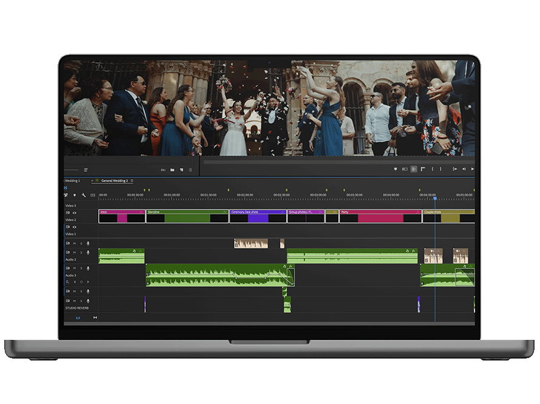
Task: Select the Storyline clip on Video 2
Action: click(186, 217)
